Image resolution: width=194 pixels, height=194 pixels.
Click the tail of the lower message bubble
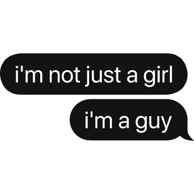pos(188,136)
